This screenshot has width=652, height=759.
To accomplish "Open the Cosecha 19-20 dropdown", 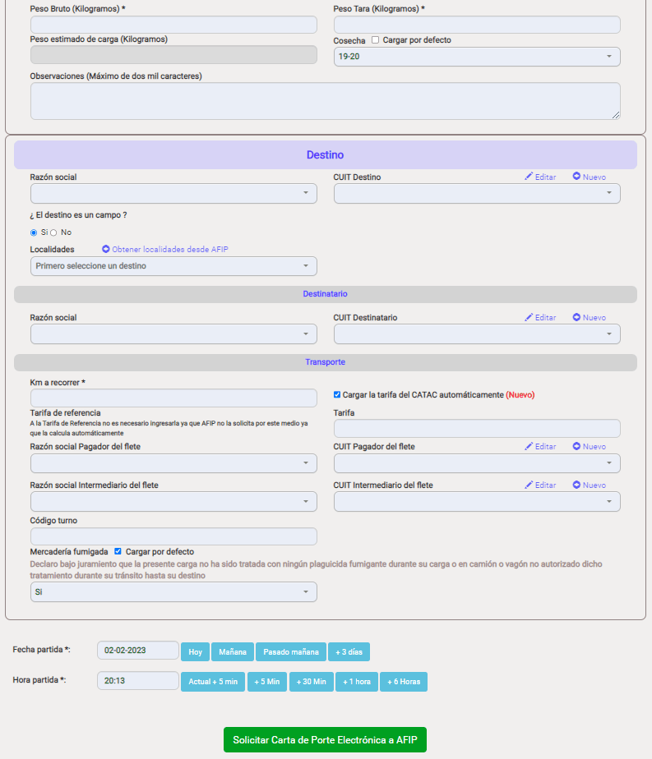I will (x=477, y=57).
